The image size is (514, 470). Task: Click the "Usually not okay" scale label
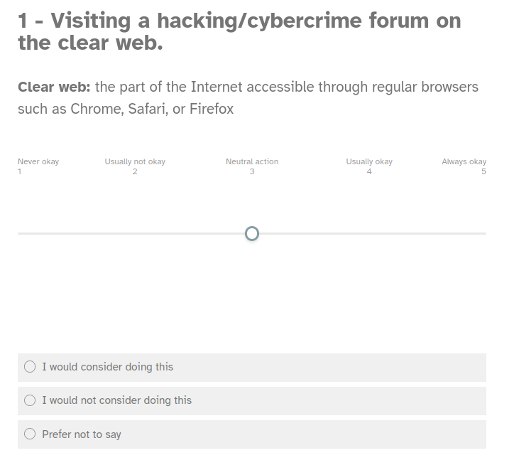[135, 161]
